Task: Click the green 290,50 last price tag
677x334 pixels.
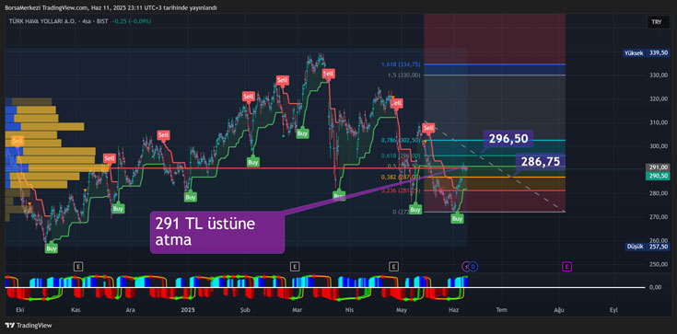Action: point(657,176)
